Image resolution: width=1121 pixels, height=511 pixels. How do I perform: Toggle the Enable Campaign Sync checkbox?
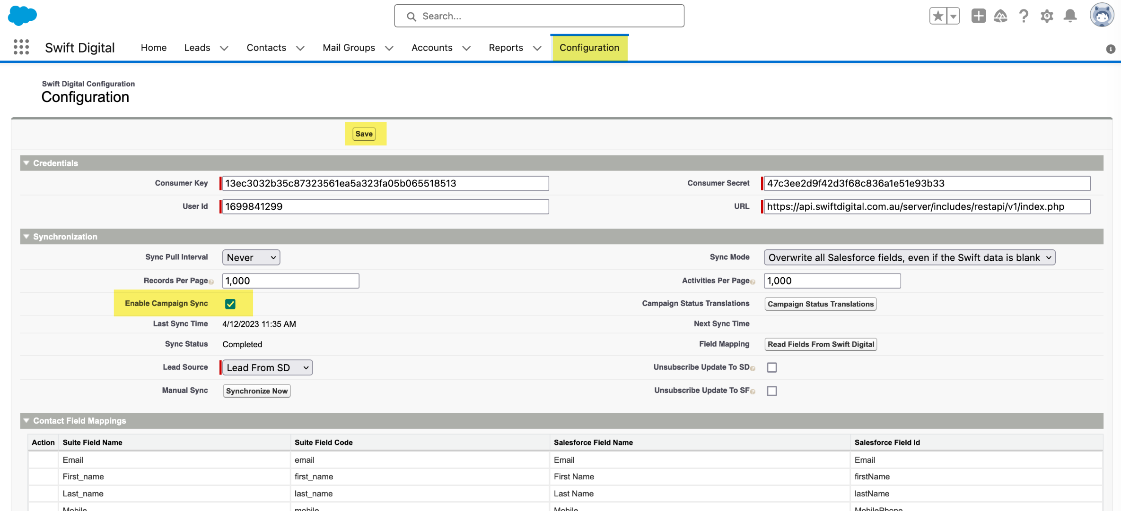[x=230, y=304]
